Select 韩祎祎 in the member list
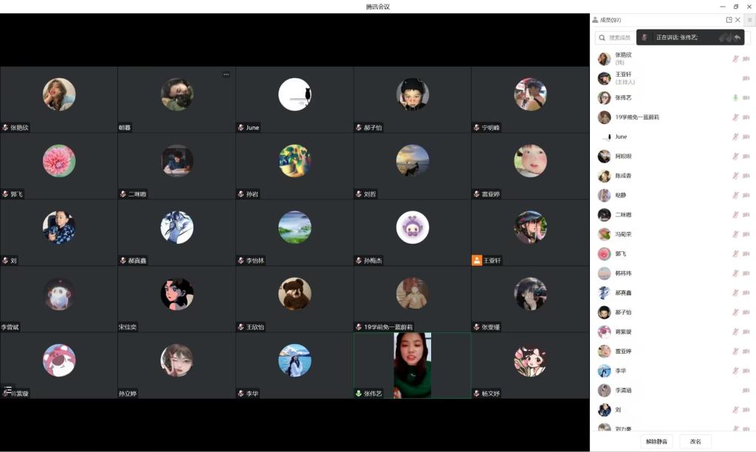756x452 pixels. point(624,273)
